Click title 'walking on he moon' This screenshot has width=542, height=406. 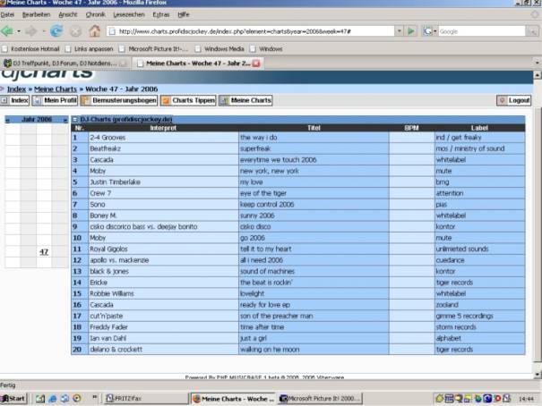(x=270, y=350)
